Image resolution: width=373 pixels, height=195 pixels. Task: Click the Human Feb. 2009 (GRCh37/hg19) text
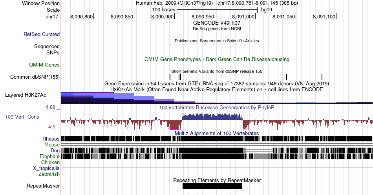coord(174,3)
